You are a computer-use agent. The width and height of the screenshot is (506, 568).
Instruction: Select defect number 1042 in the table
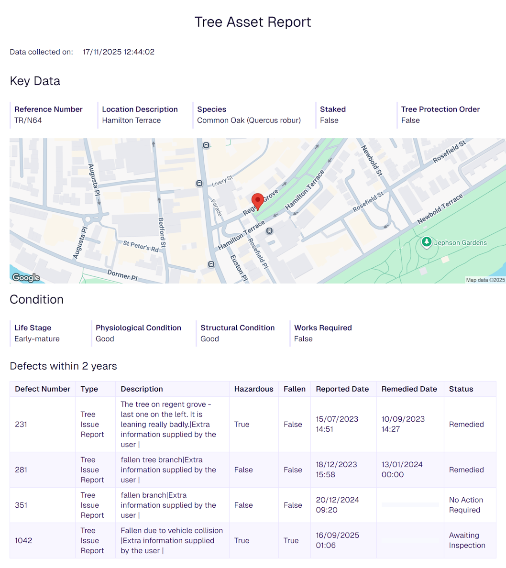pyautogui.click(x=23, y=540)
